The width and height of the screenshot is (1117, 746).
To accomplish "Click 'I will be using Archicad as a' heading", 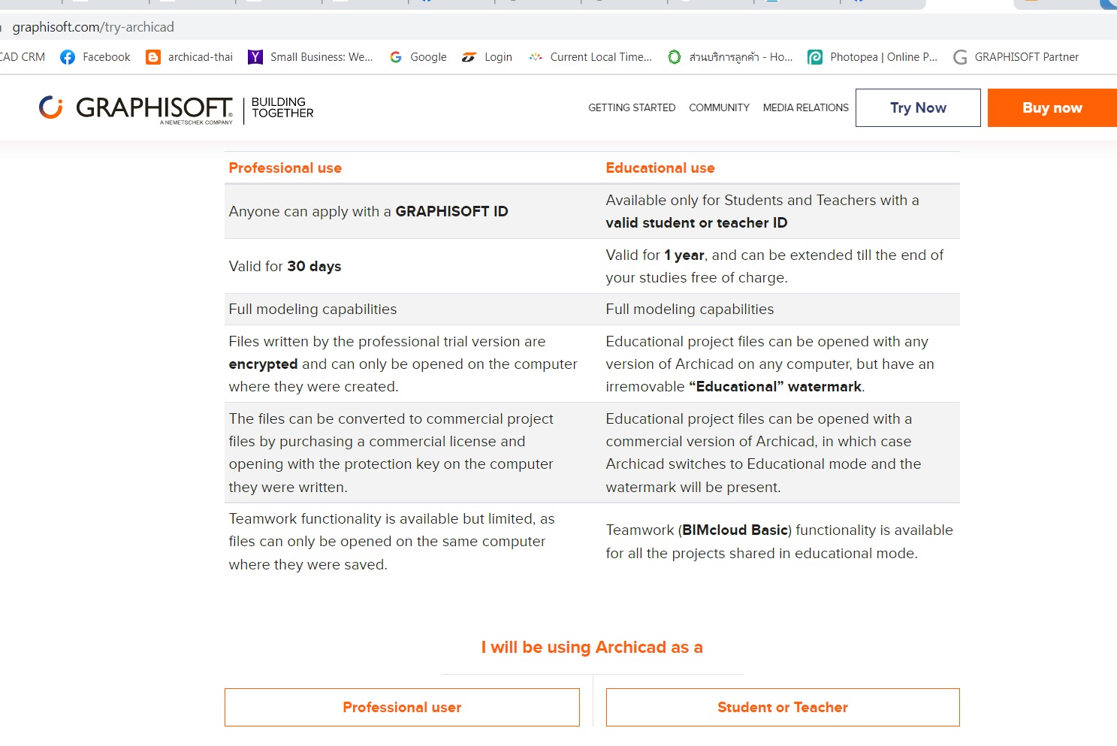I will 592,647.
